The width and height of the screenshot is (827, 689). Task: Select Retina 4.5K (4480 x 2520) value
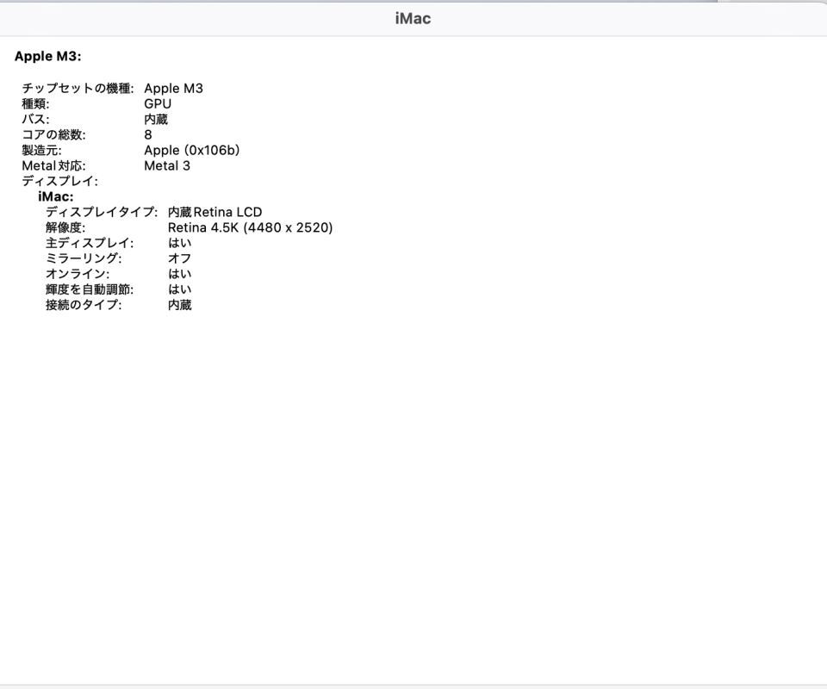[251, 227]
